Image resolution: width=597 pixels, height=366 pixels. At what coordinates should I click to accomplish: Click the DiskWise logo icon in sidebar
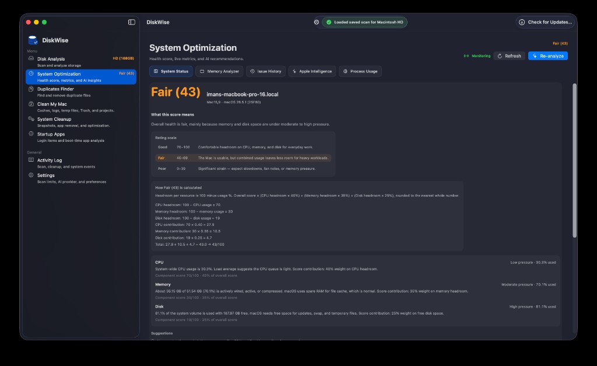coord(33,40)
